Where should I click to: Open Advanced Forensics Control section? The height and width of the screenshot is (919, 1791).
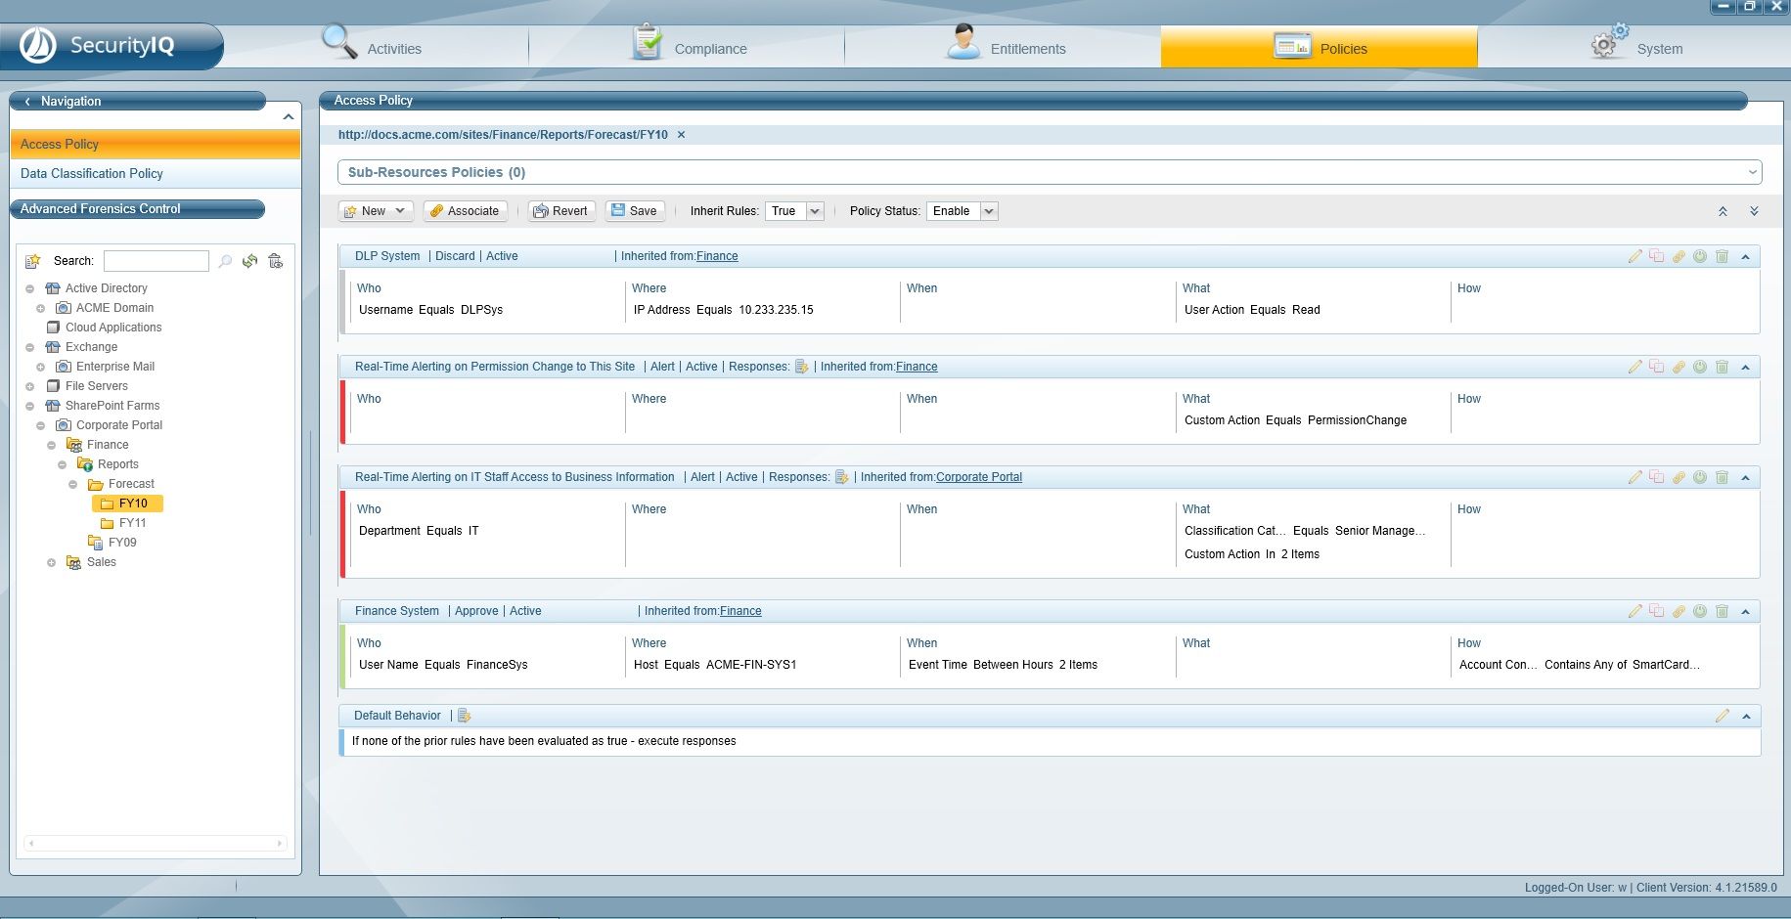coord(137,209)
